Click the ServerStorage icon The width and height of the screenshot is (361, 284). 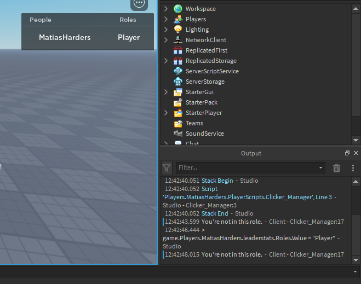pyautogui.click(x=177, y=82)
